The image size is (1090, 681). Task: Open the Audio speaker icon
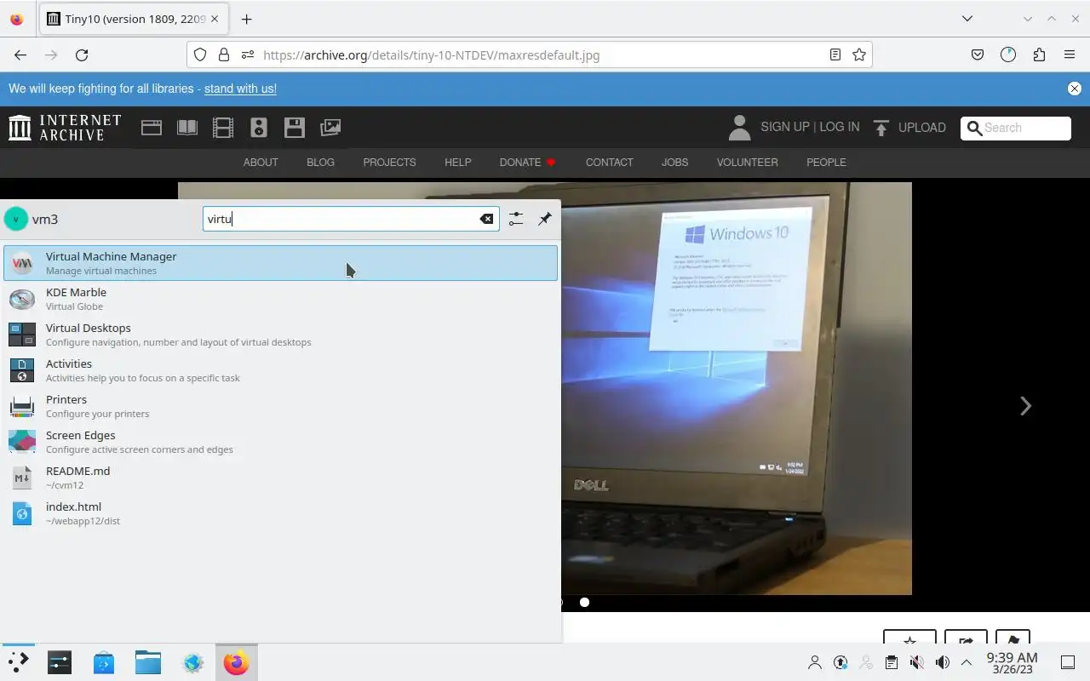259,128
